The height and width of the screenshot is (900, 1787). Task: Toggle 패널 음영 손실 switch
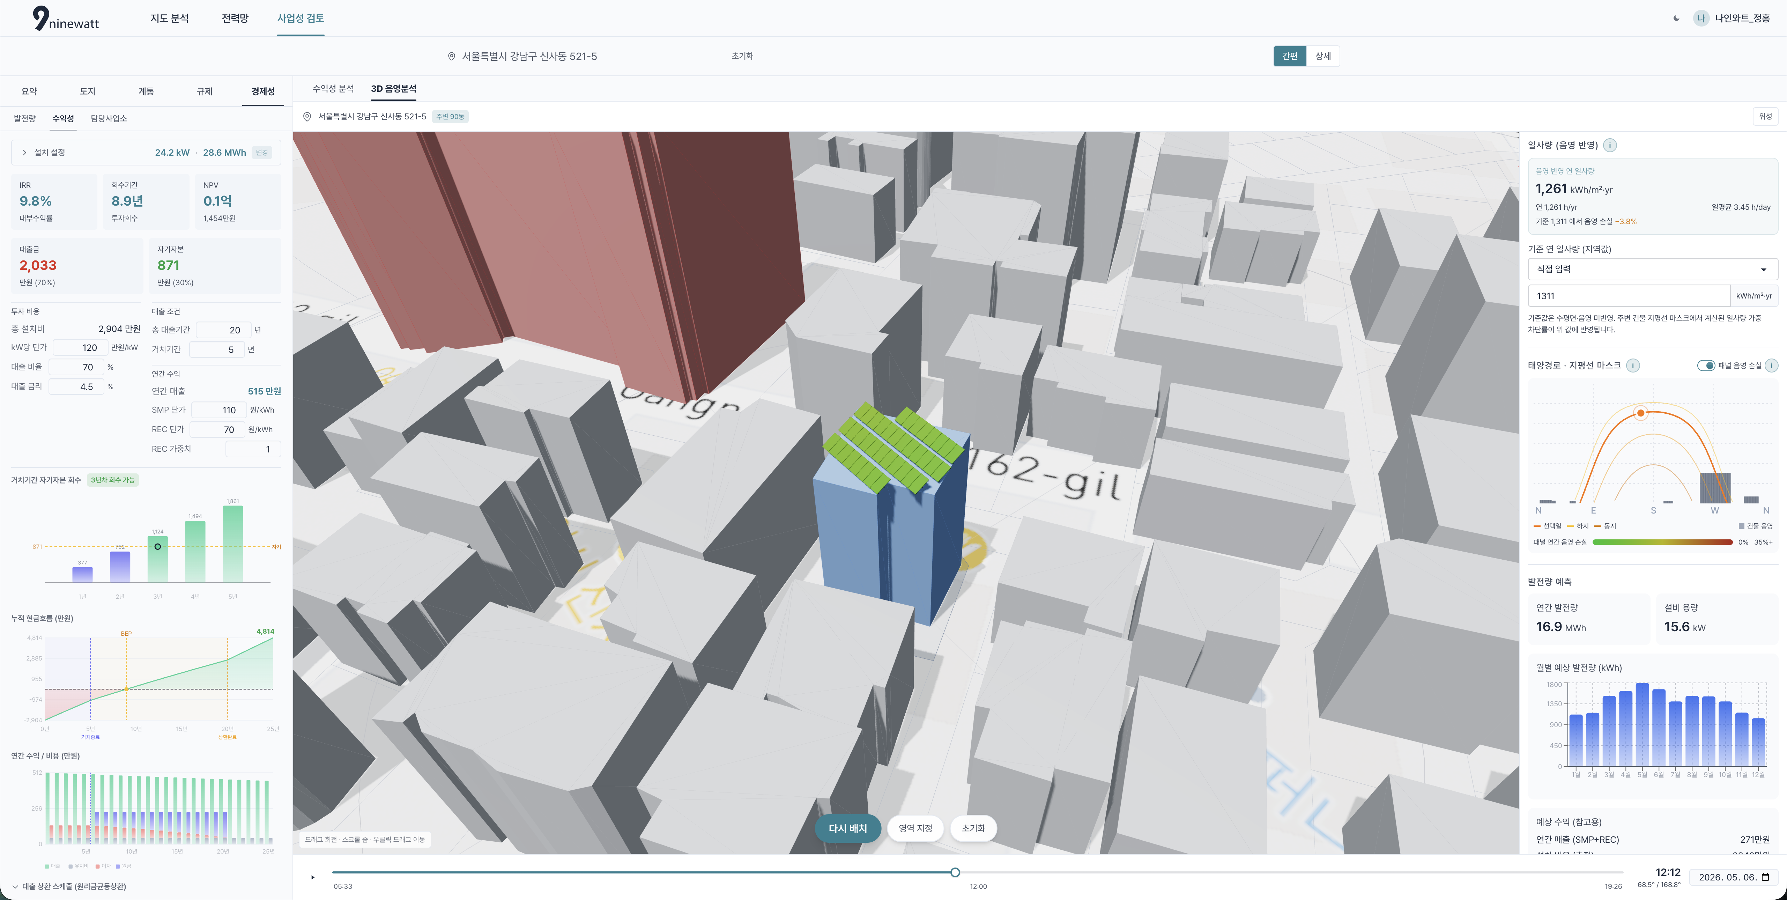(1706, 366)
